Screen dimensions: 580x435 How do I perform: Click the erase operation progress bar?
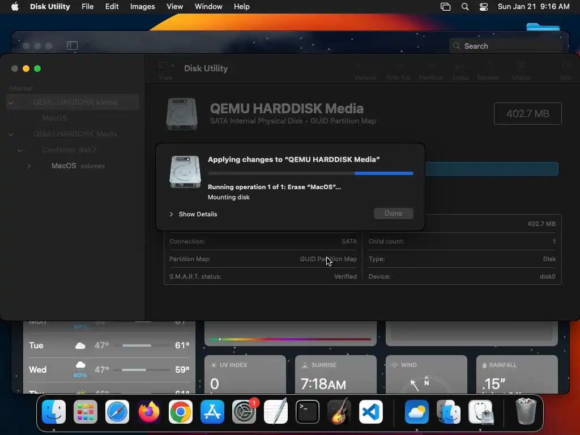coord(310,173)
